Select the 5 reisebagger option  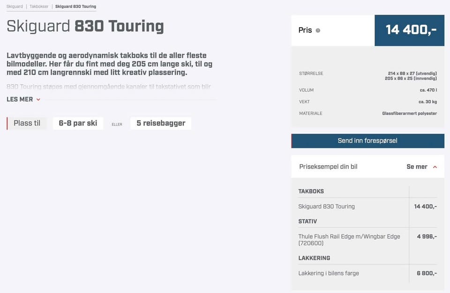pyautogui.click(x=161, y=123)
